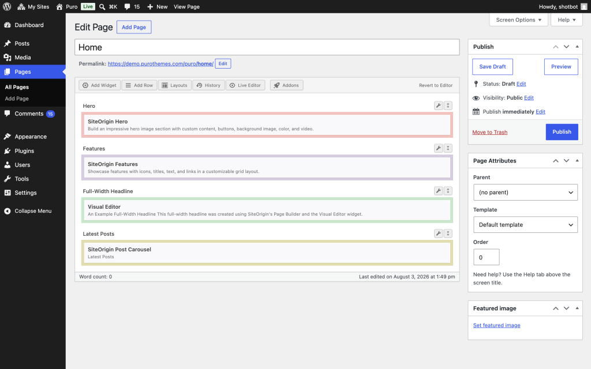Click Move to Trash link
Image resolution: width=591 pixels, height=369 pixels.
489,132
